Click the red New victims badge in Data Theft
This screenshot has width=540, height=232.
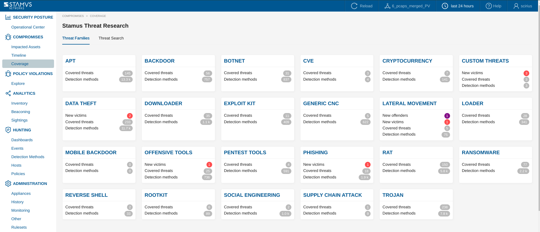point(130,116)
